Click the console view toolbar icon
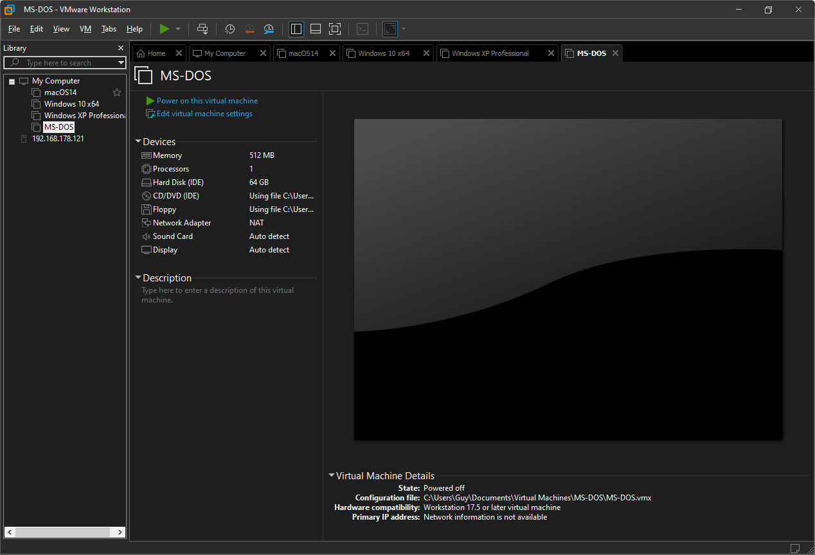This screenshot has width=815, height=555. pyautogui.click(x=363, y=29)
